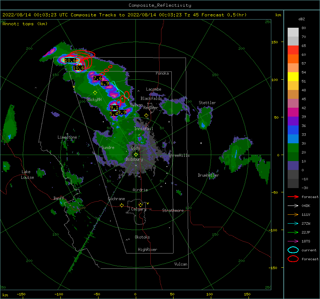Click the red forecast arrow legend icon
320x299 pixels.
pyautogui.click(x=293, y=197)
